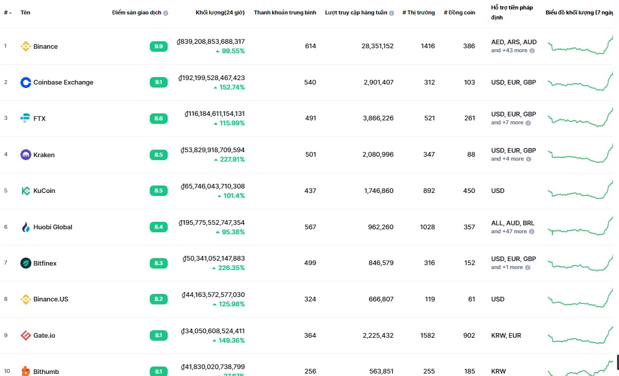
Task: Click the Huobi Global logo icon
Action: click(26, 227)
